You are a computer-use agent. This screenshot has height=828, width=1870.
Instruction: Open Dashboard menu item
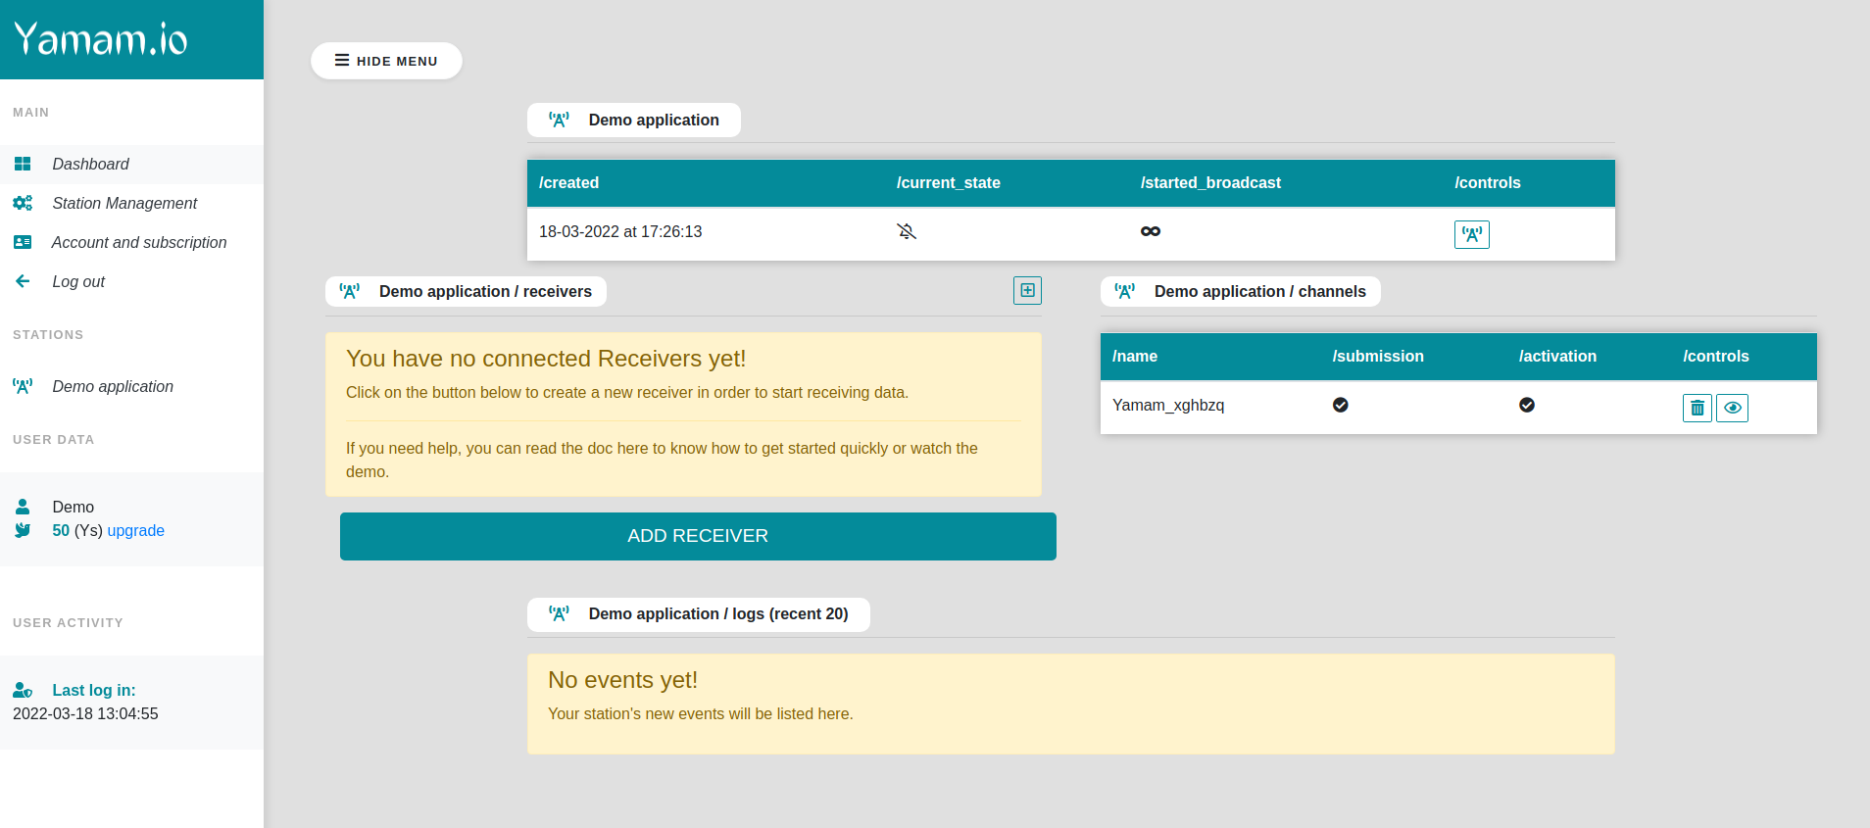coord(131,164)
